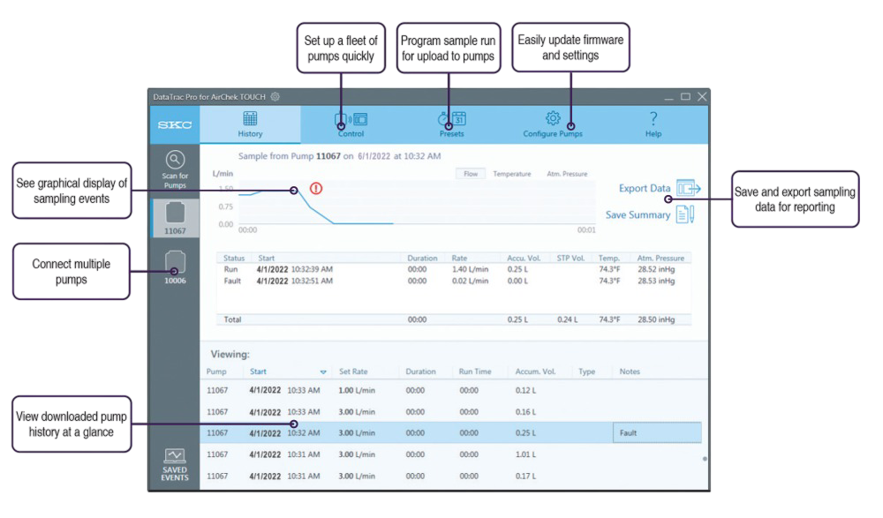
Task: Click the SKC logo
Action: click(x=175, y=124)
